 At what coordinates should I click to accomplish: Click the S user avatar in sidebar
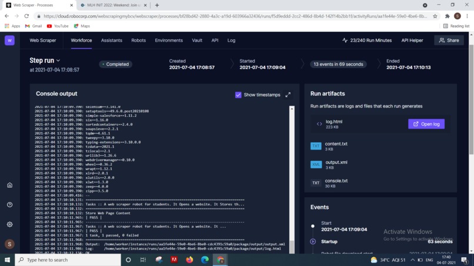[x=9, y=244]
